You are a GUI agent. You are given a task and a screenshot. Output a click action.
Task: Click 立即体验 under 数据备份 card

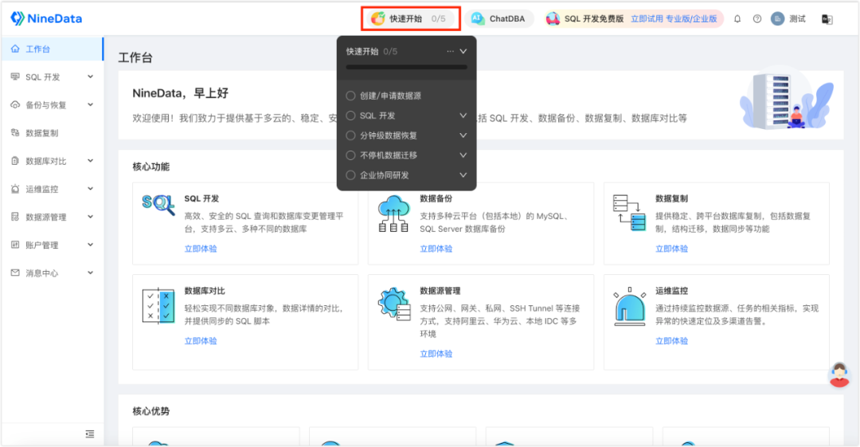coord(436,249)
